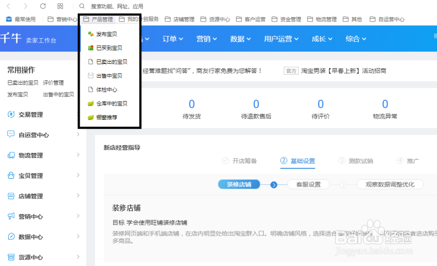
Task: Click the 货源中心 sidebar icon
Action: (10, 257)
